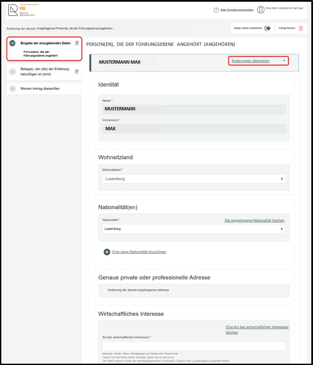313x365 pixels.
Task: Click the Die eingetragene Nationalität löschen link
Action: 254,220
